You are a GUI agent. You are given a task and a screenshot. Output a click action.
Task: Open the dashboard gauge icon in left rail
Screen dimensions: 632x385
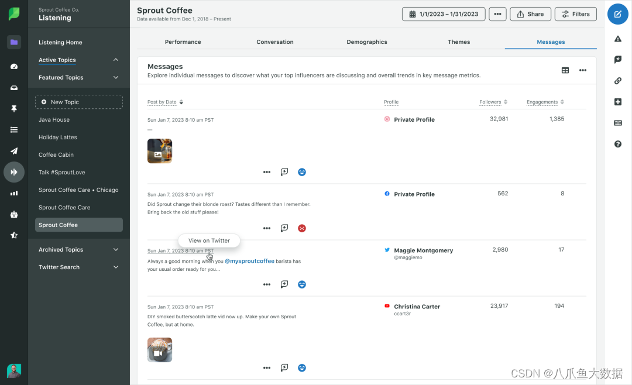14,66
